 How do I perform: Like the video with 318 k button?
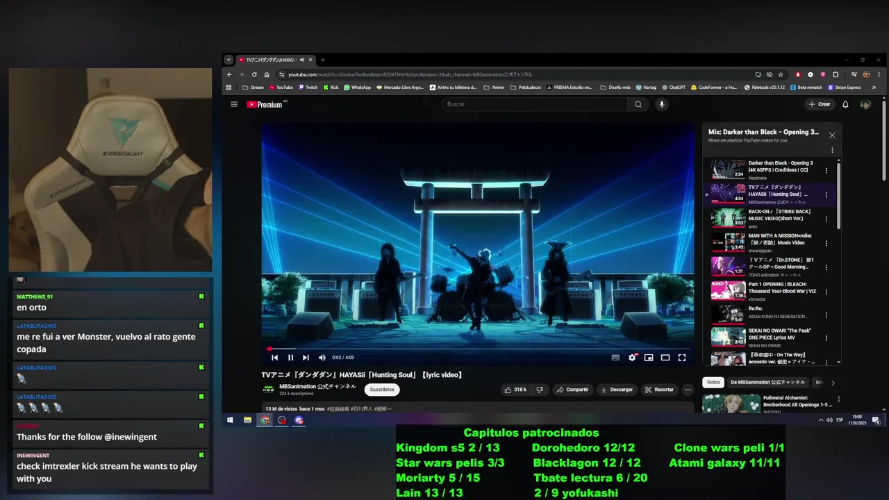pyautogui.click(x=515, y=390)
